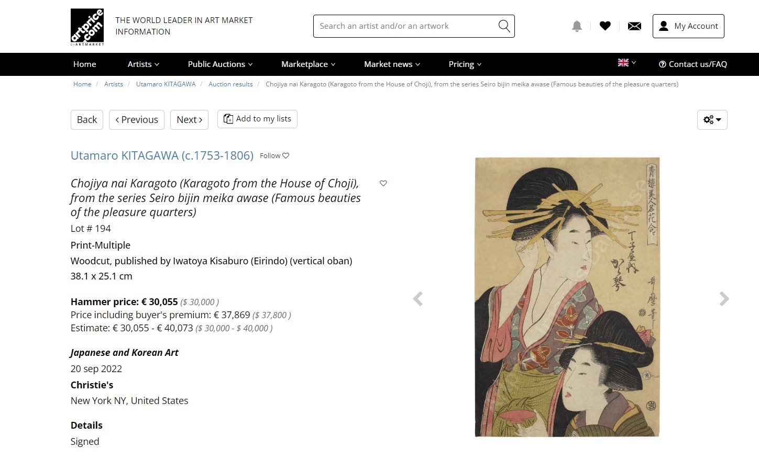Expand the Public Auctions menu
This screenshot has width=759, height=459.
220,64
